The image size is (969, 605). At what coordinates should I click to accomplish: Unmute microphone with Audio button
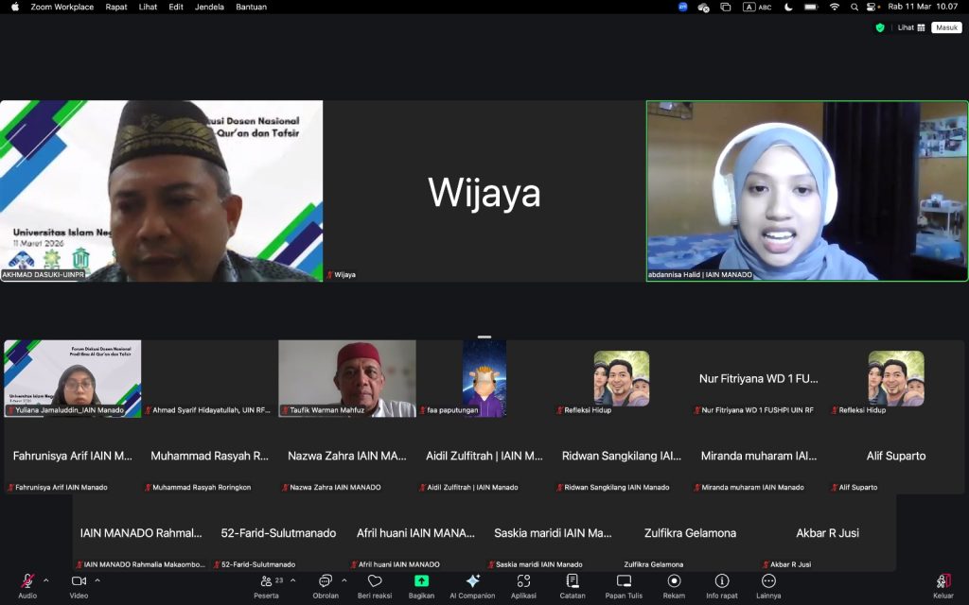tap(27, 581)
